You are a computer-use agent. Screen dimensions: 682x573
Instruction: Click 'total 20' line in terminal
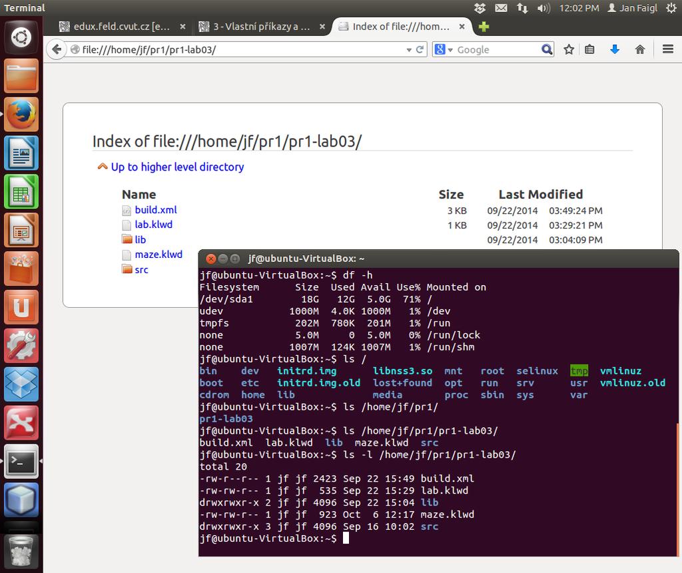tap(223, 466)
